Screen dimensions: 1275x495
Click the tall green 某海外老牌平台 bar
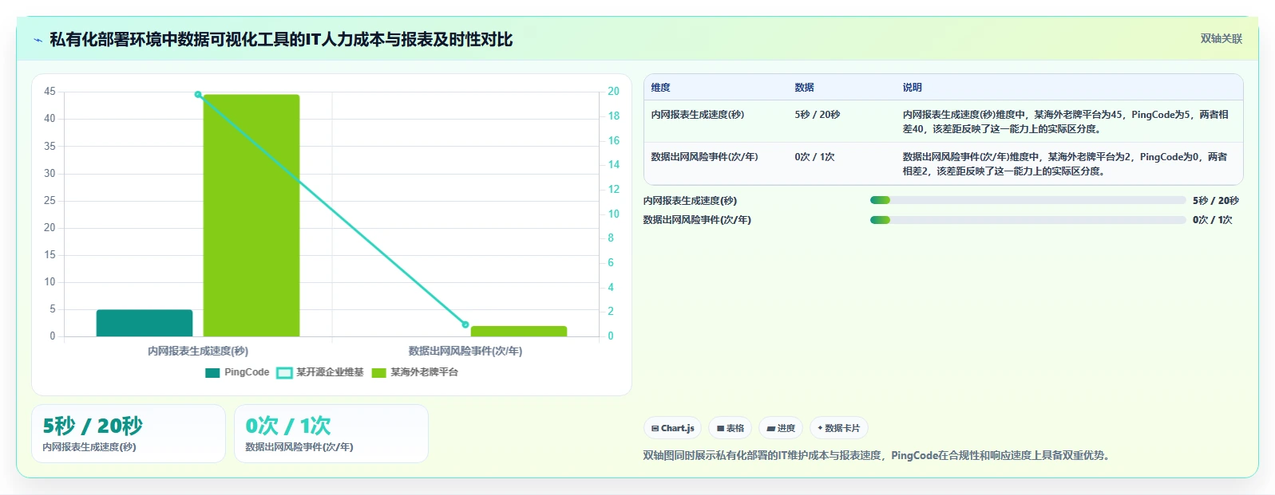coord(251,215)
